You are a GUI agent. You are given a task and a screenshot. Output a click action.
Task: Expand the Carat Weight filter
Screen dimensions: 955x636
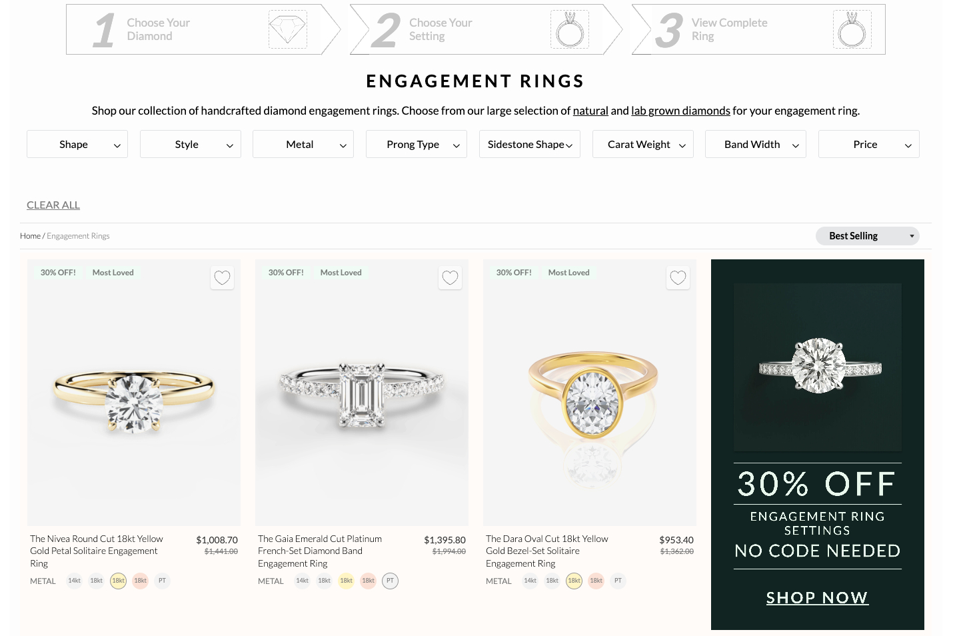pyautogui.click(x=642, y=144)
